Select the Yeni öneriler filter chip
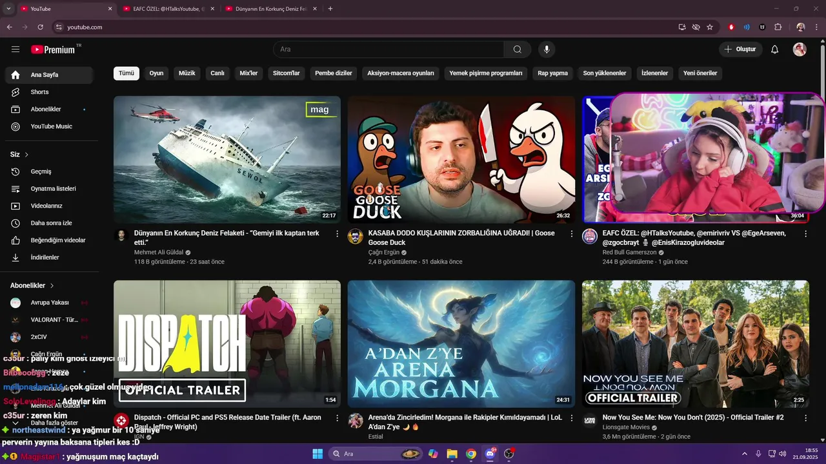This screenshot has height=464, width=826. coord(700,73)
